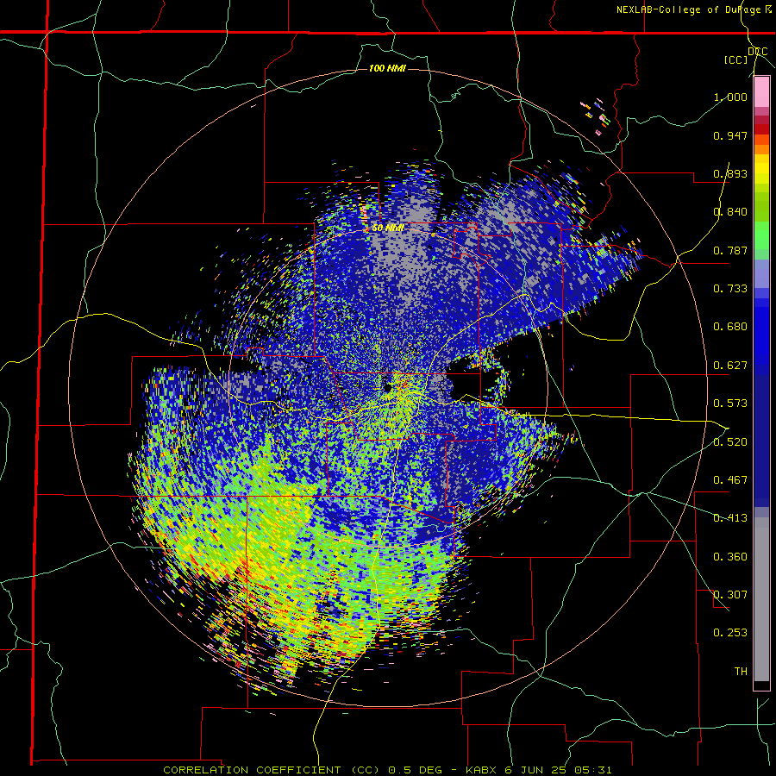Click the 0.360 scale value
776x776 pixels.
[730, 557]
